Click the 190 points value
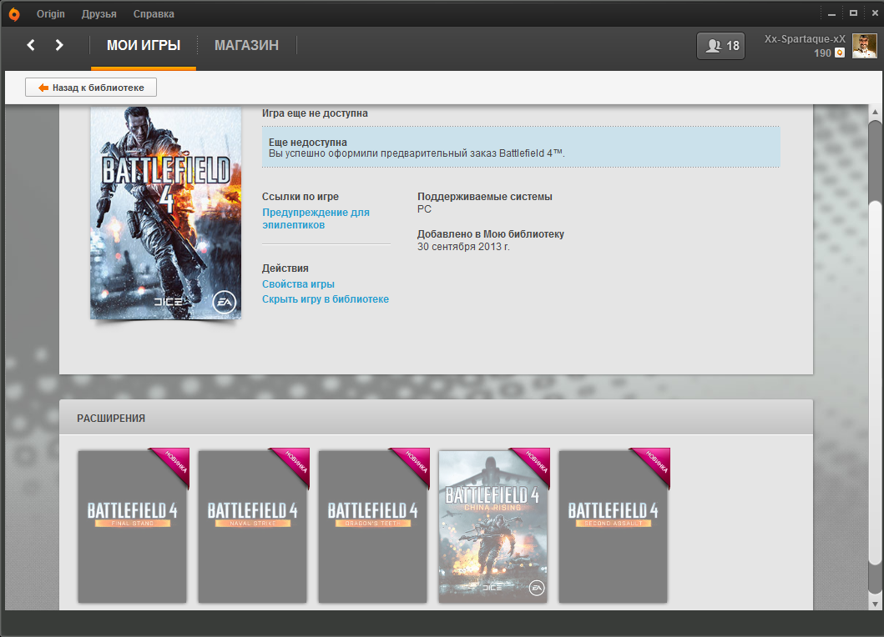The height and width of the screenshot is (637, 884). 822,53
